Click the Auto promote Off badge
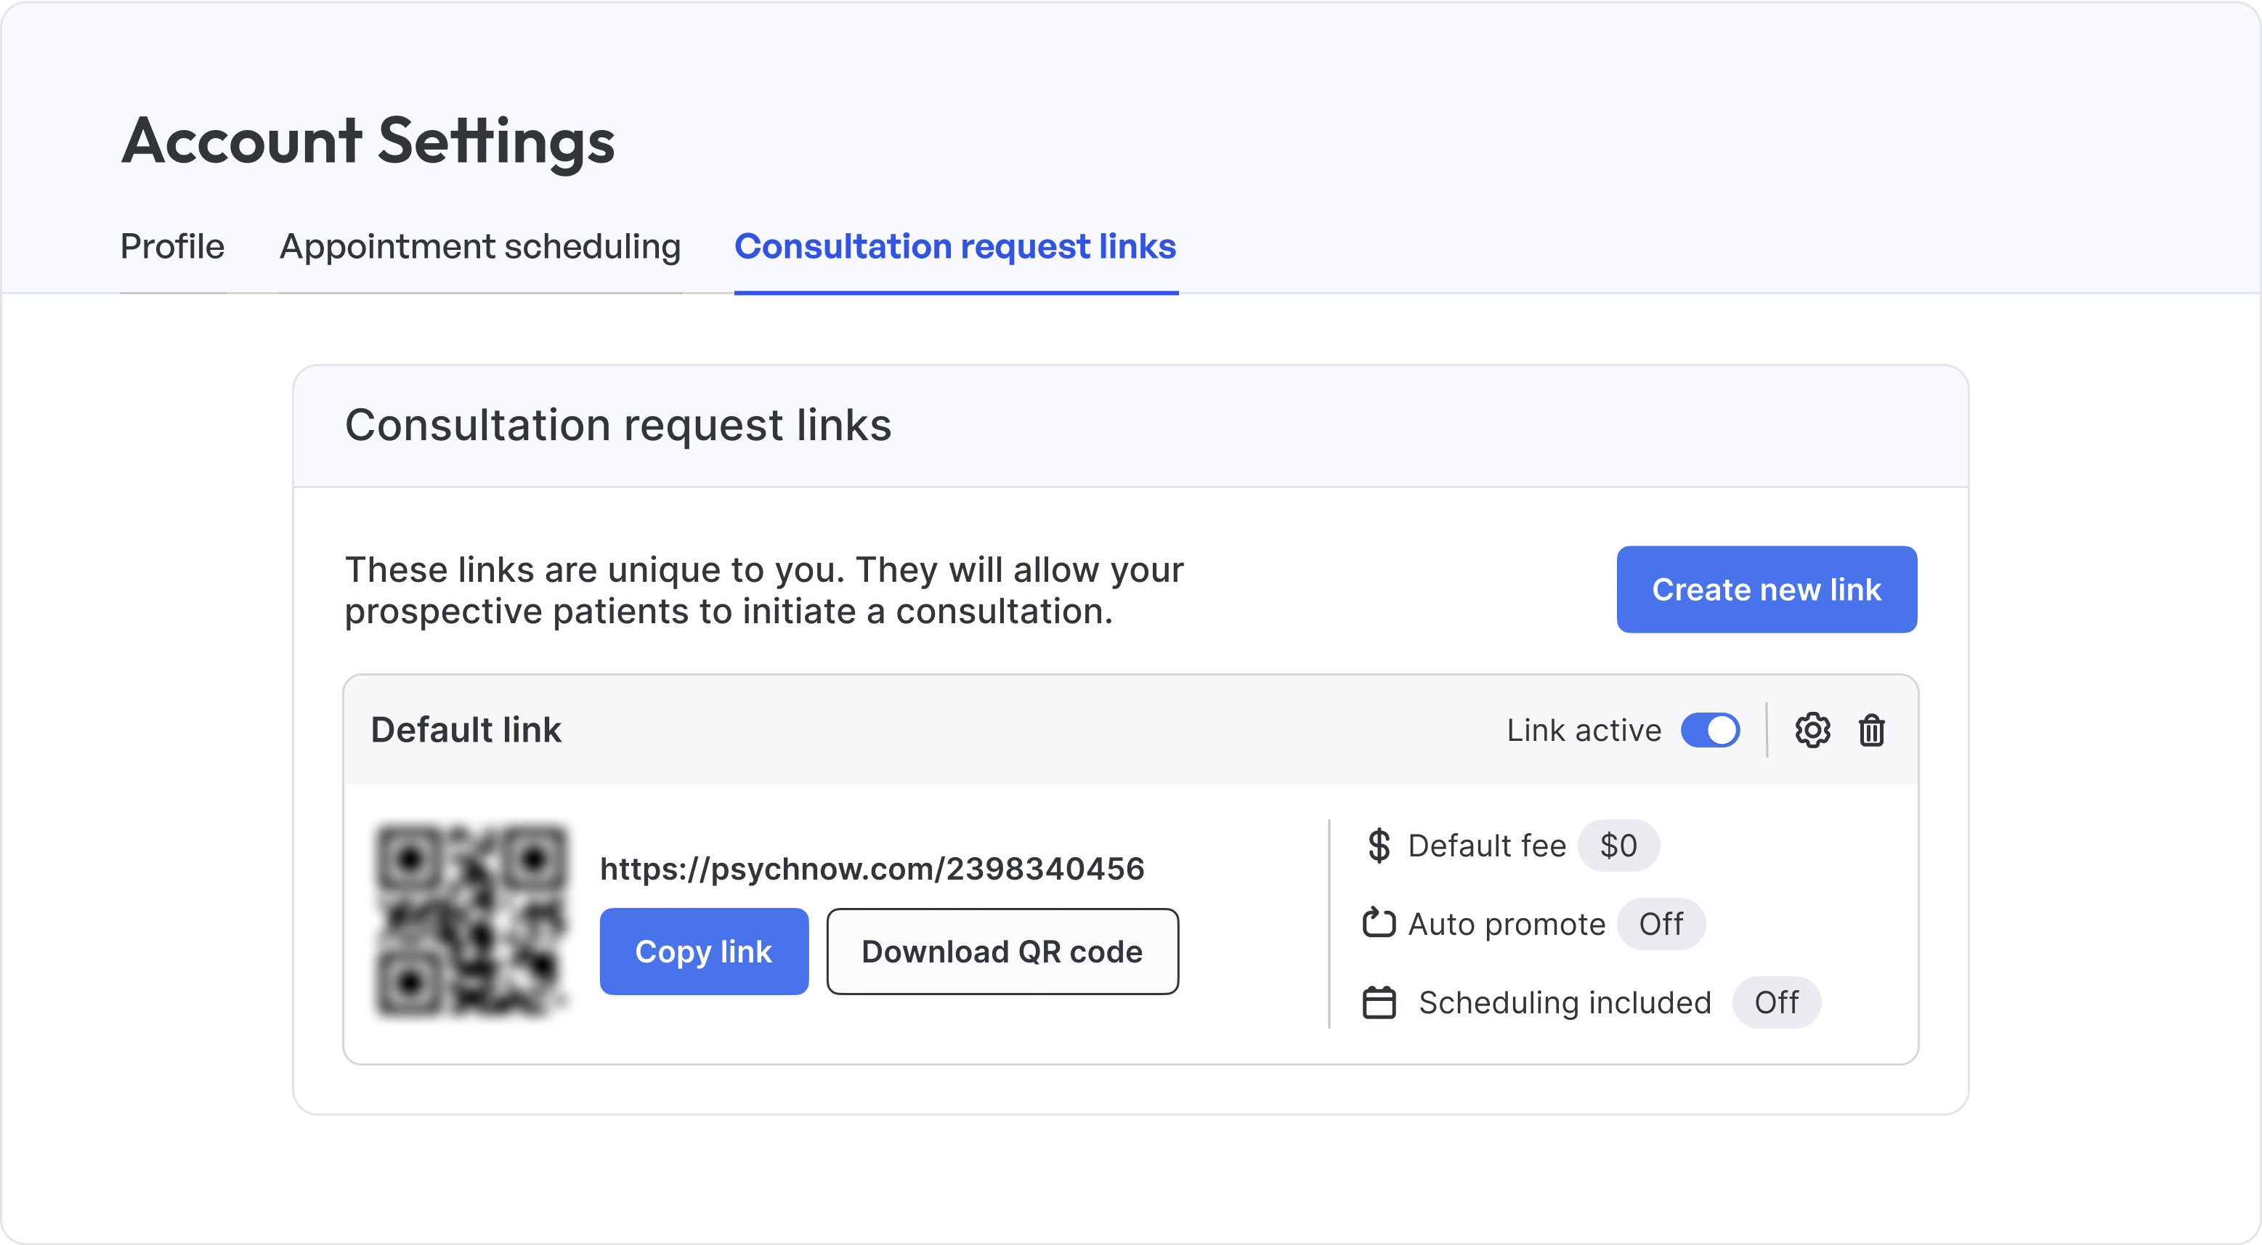Image resolution: width=2262 pixels, height=1245 pixels. pos(1661,924)
